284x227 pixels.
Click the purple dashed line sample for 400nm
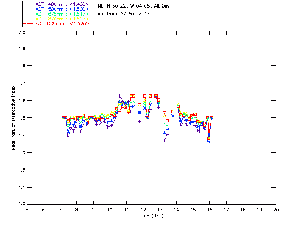pyautogui.click(x=28, y=4)
